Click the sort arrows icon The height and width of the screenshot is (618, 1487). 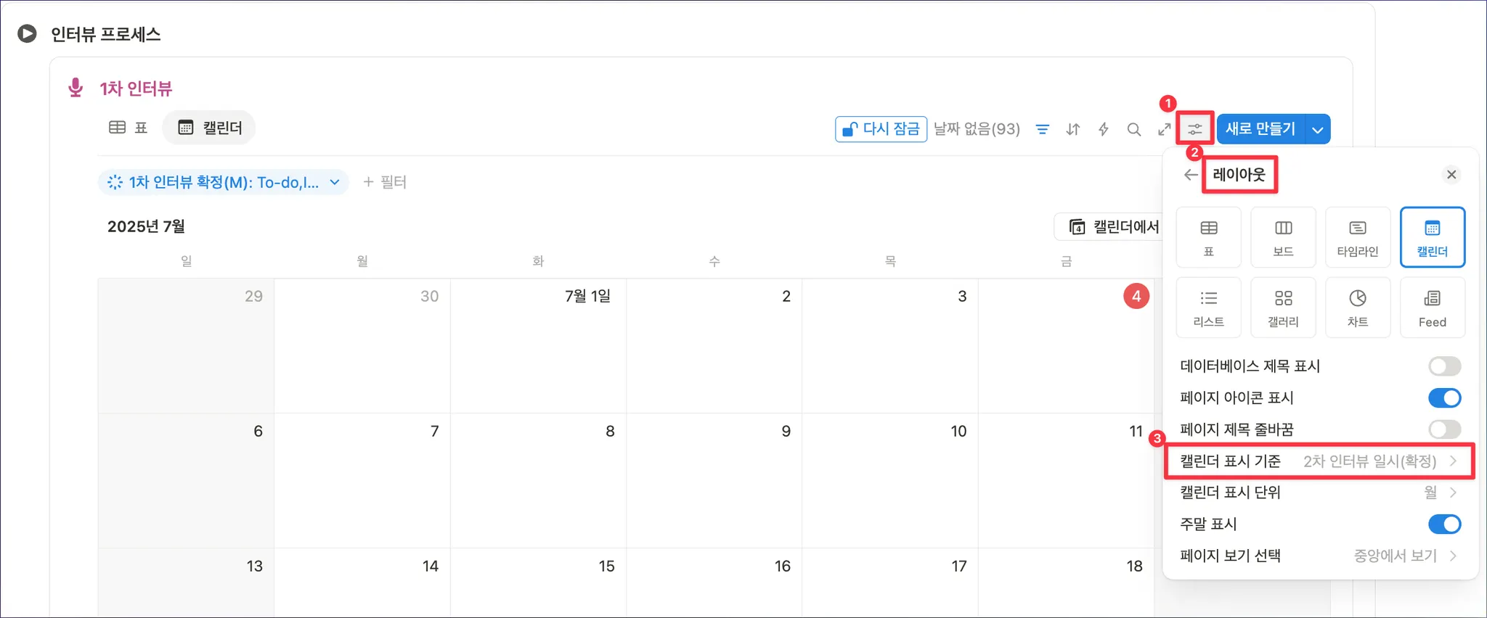(1072, 129)
